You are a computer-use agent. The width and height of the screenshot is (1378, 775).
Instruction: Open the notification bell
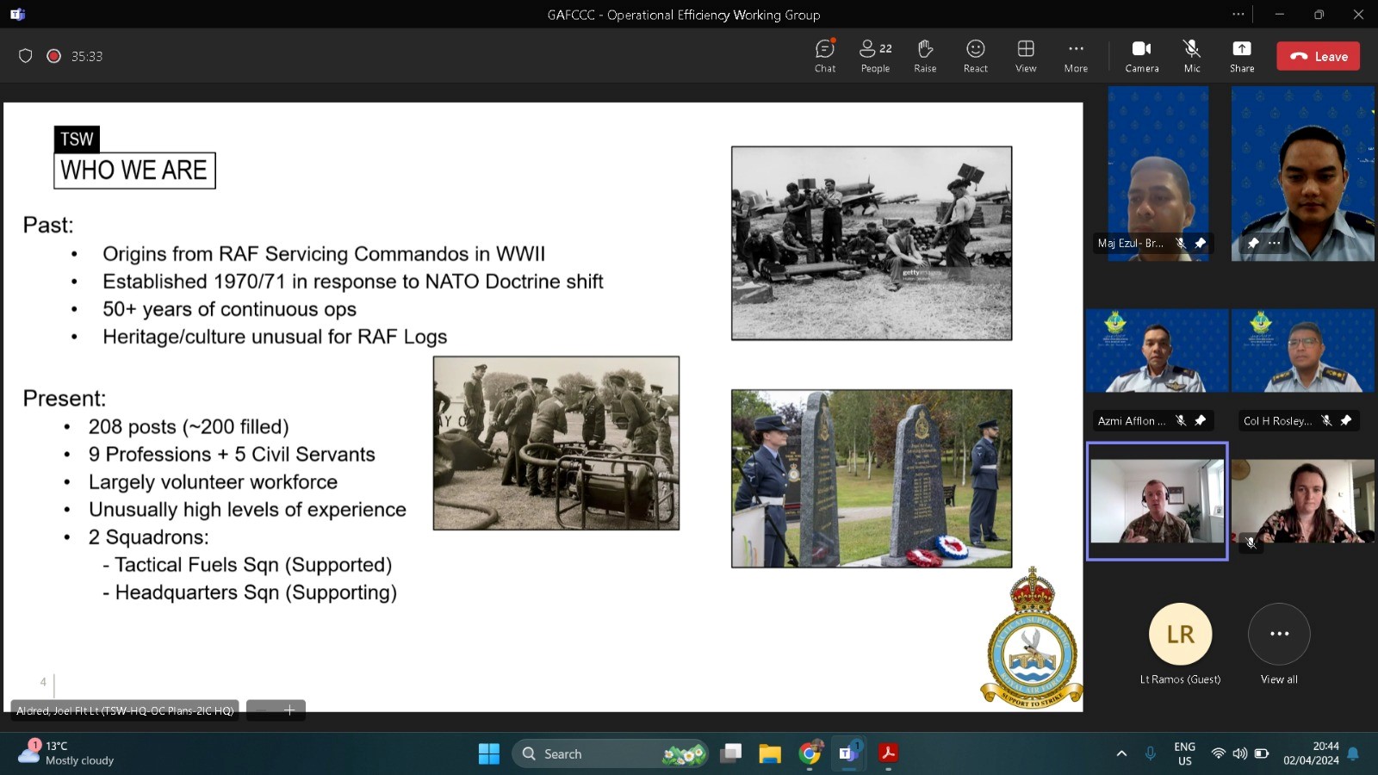1353,753
